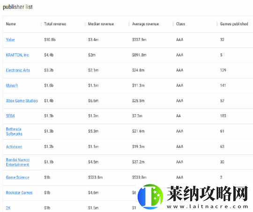Open the Valve publisher link
This screenshot has width=253, height=212.
pyautogui.click(x=10, y=40)
